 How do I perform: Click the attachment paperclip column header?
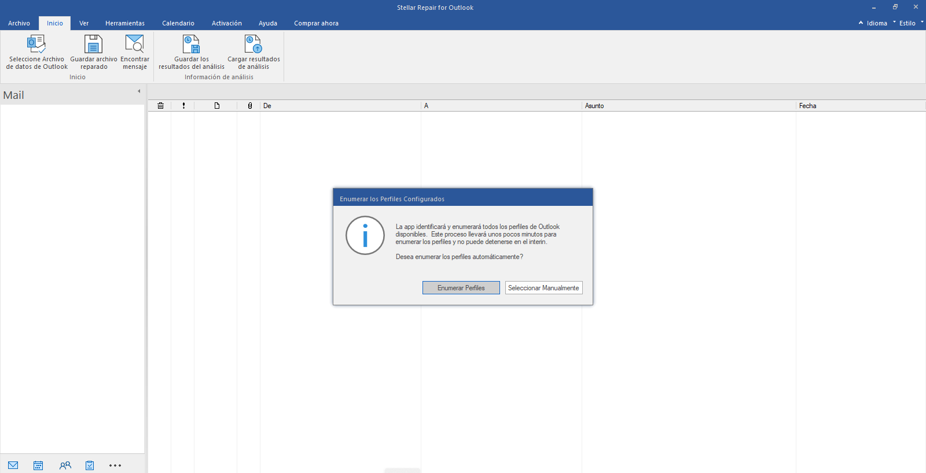pyautogui.click(x=250, y=106)
